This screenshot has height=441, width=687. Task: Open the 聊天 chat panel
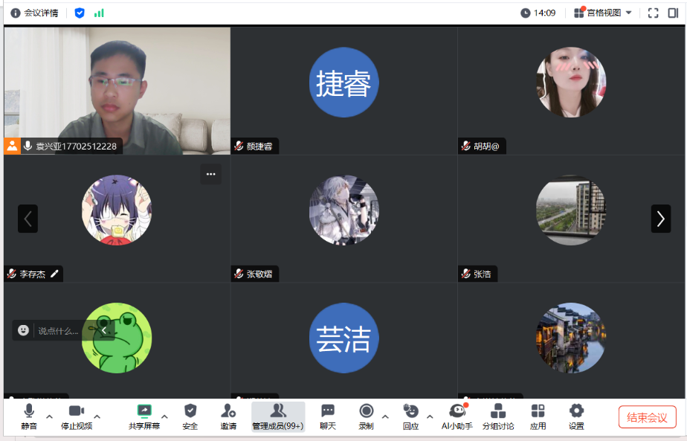coord(327,411)
